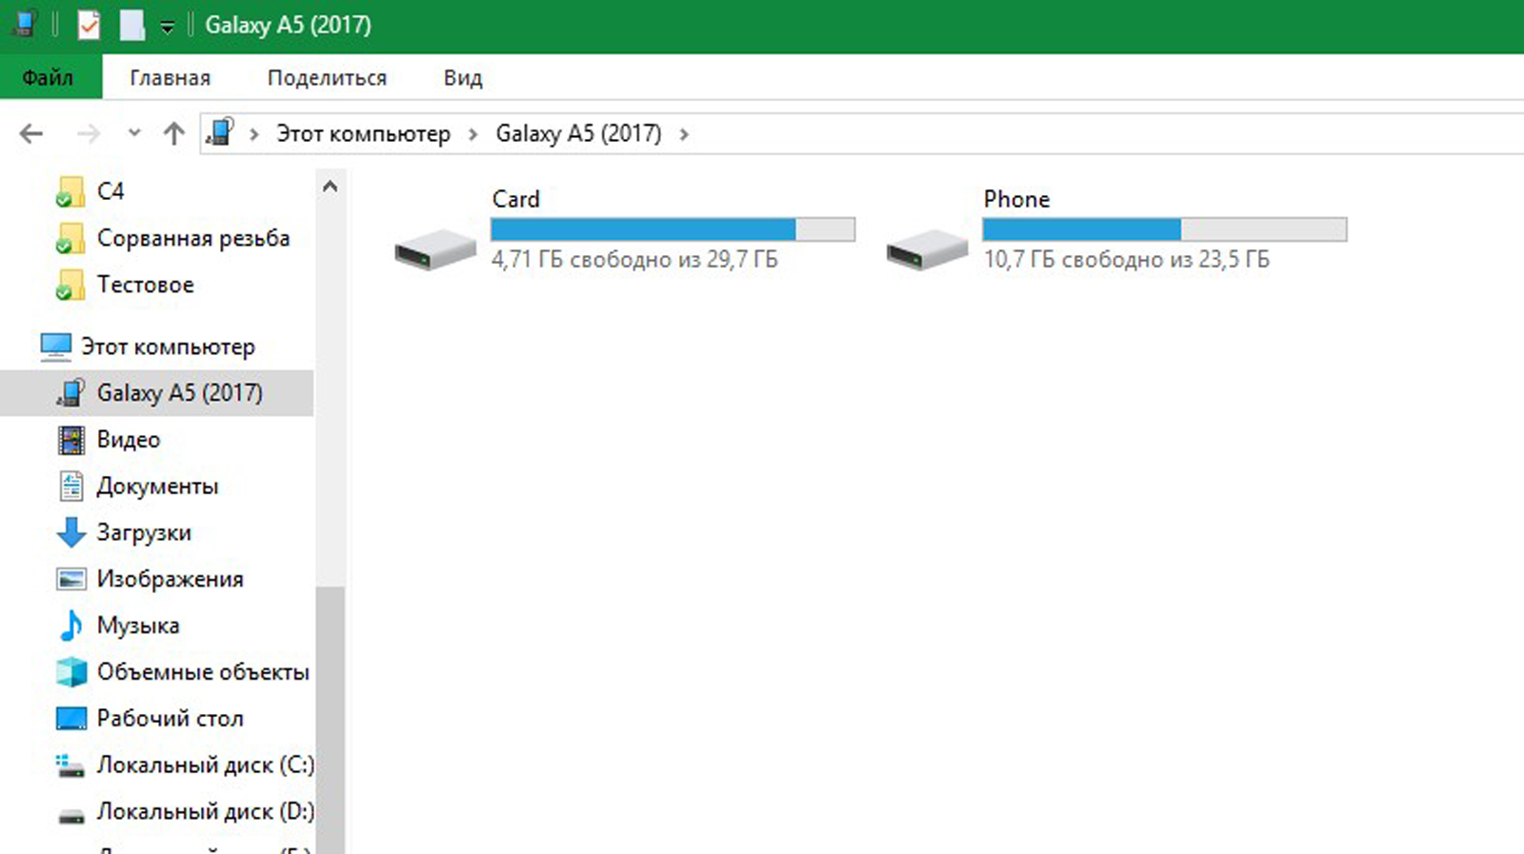Screen dimensions: 1524x854
Task: Expand chevron between Этот компьютер and Galaxy A5
Action: coord(473,134)
